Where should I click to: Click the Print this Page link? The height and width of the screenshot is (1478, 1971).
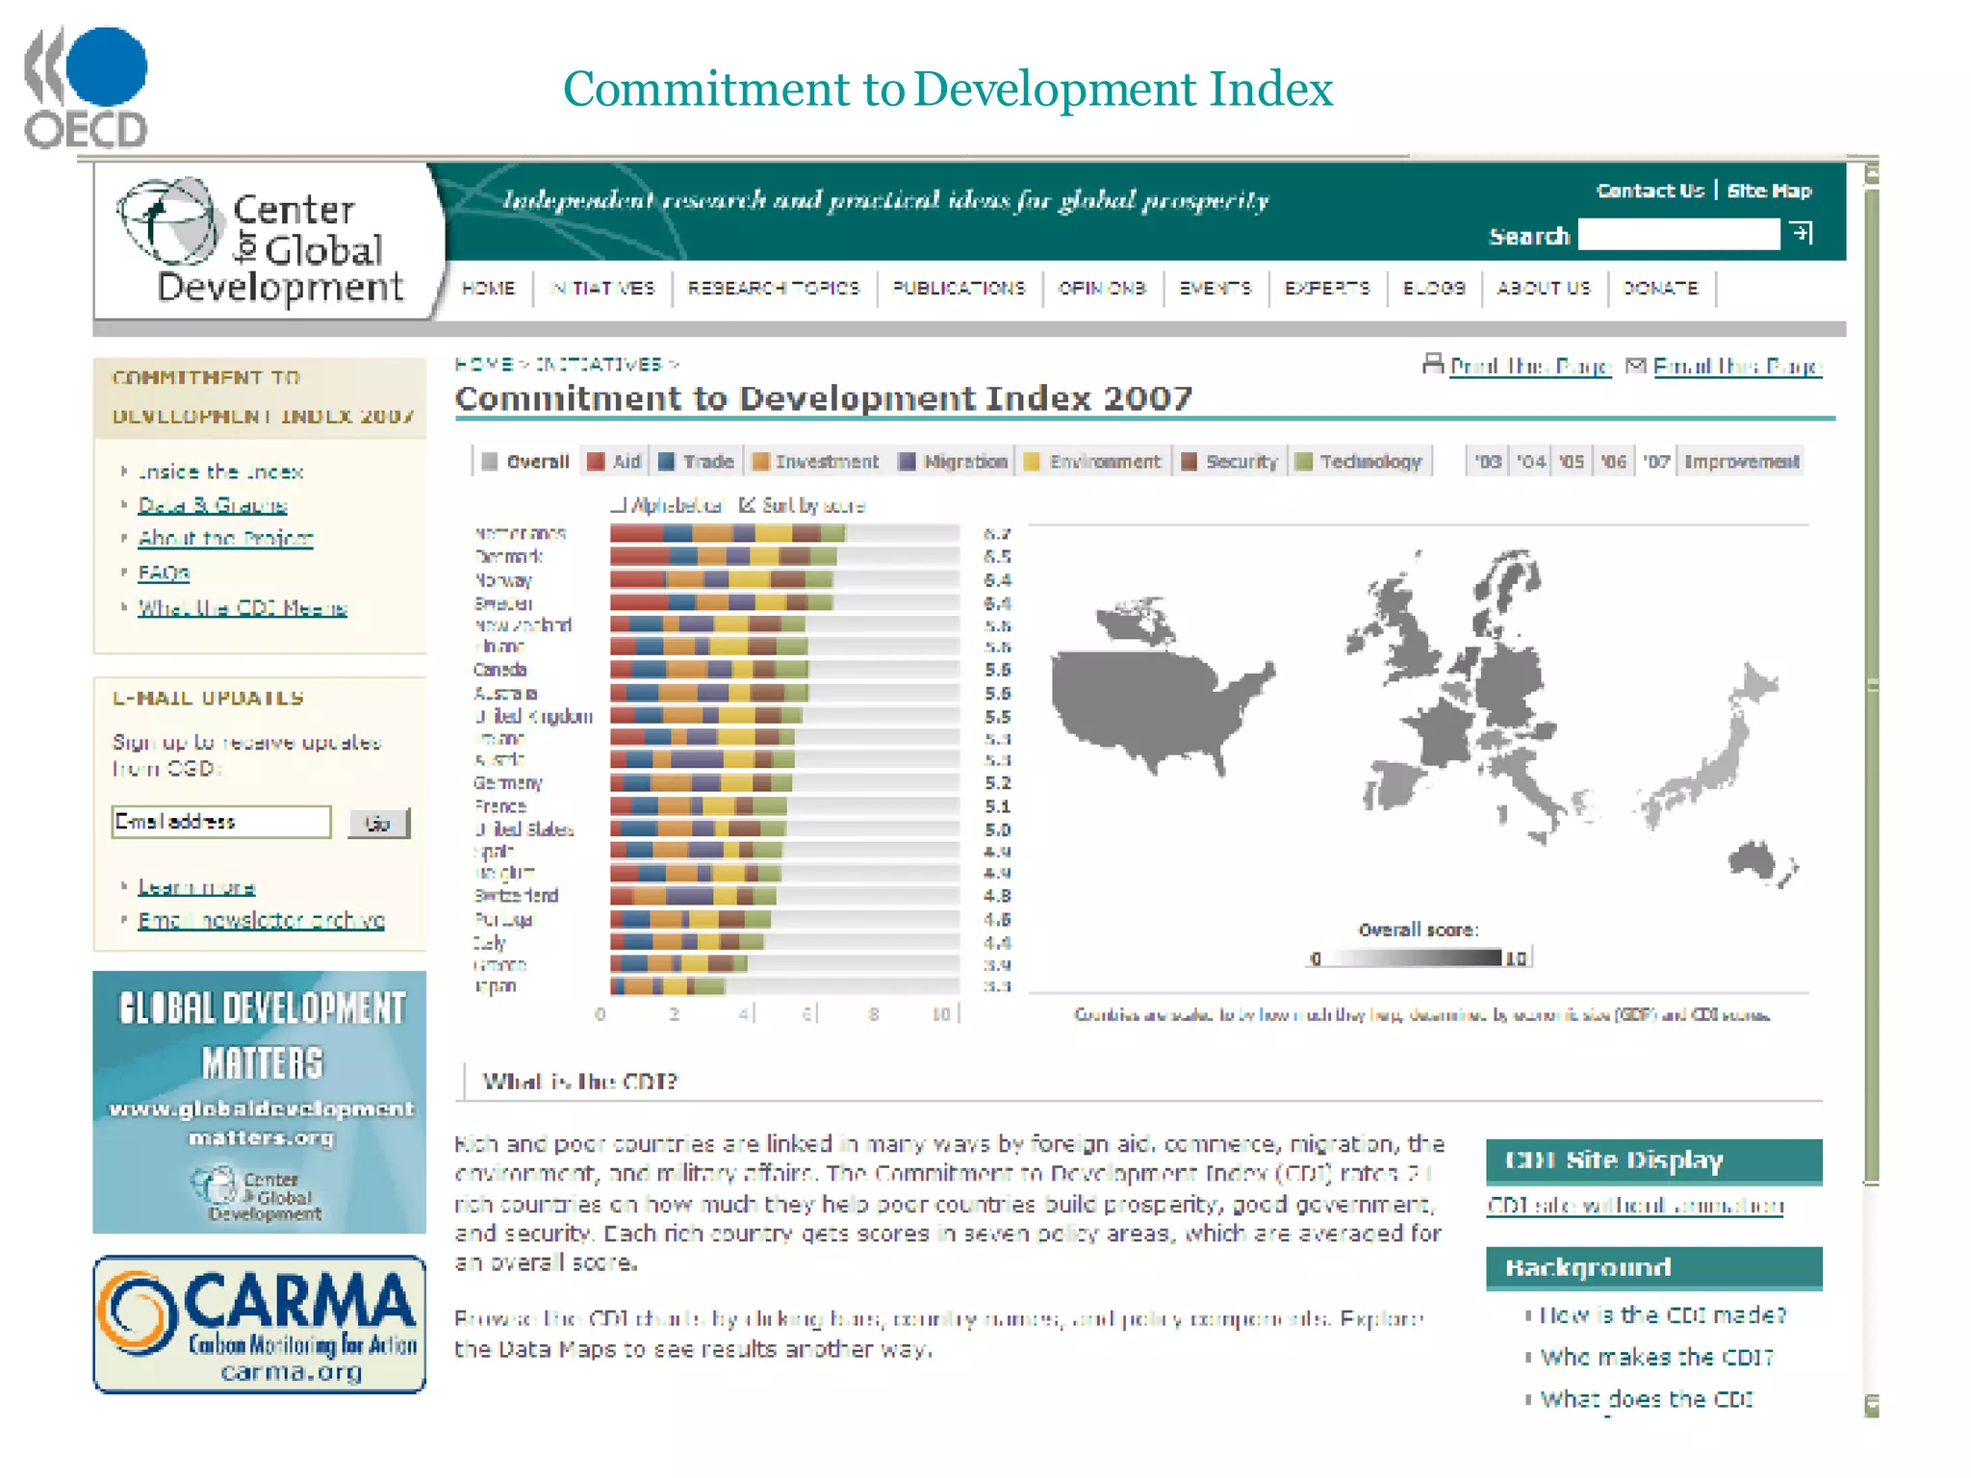tap(1530, 366)
